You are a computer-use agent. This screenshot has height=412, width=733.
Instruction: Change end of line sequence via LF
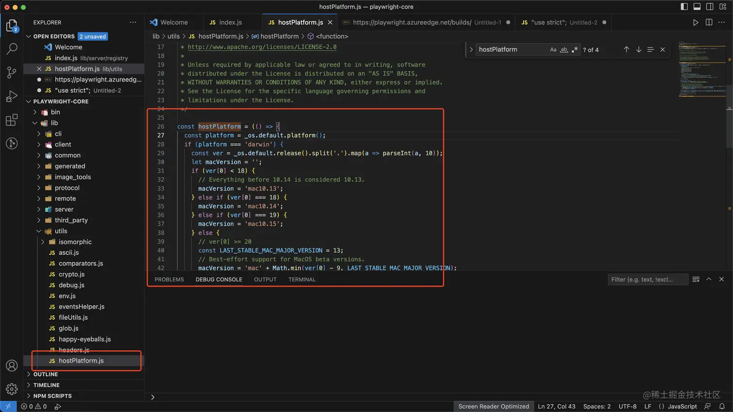click(648, 407)
